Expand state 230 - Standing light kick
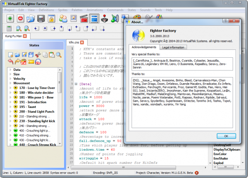Viewport: 248px width, 178px height. click(x=10, y=121)
